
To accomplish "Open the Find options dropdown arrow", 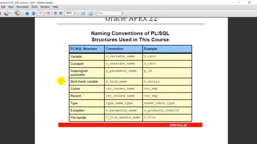I will pos(122,13).
